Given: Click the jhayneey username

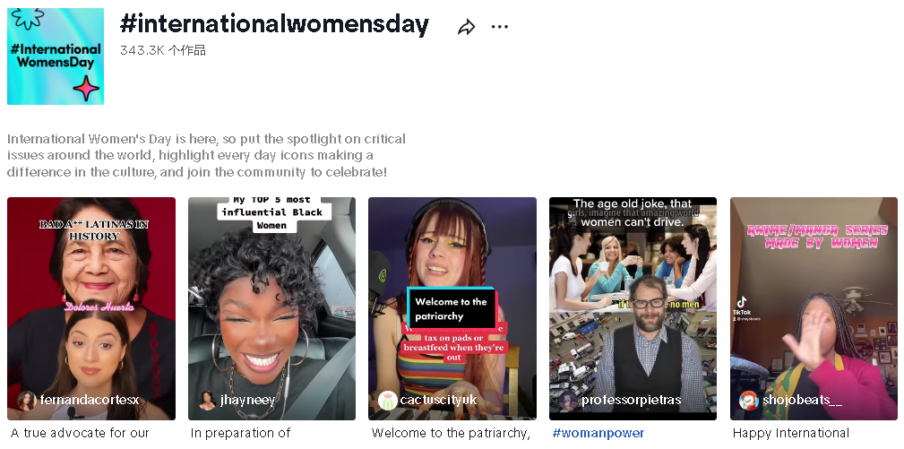Looking at the screenshot, I should pos(248,400).
